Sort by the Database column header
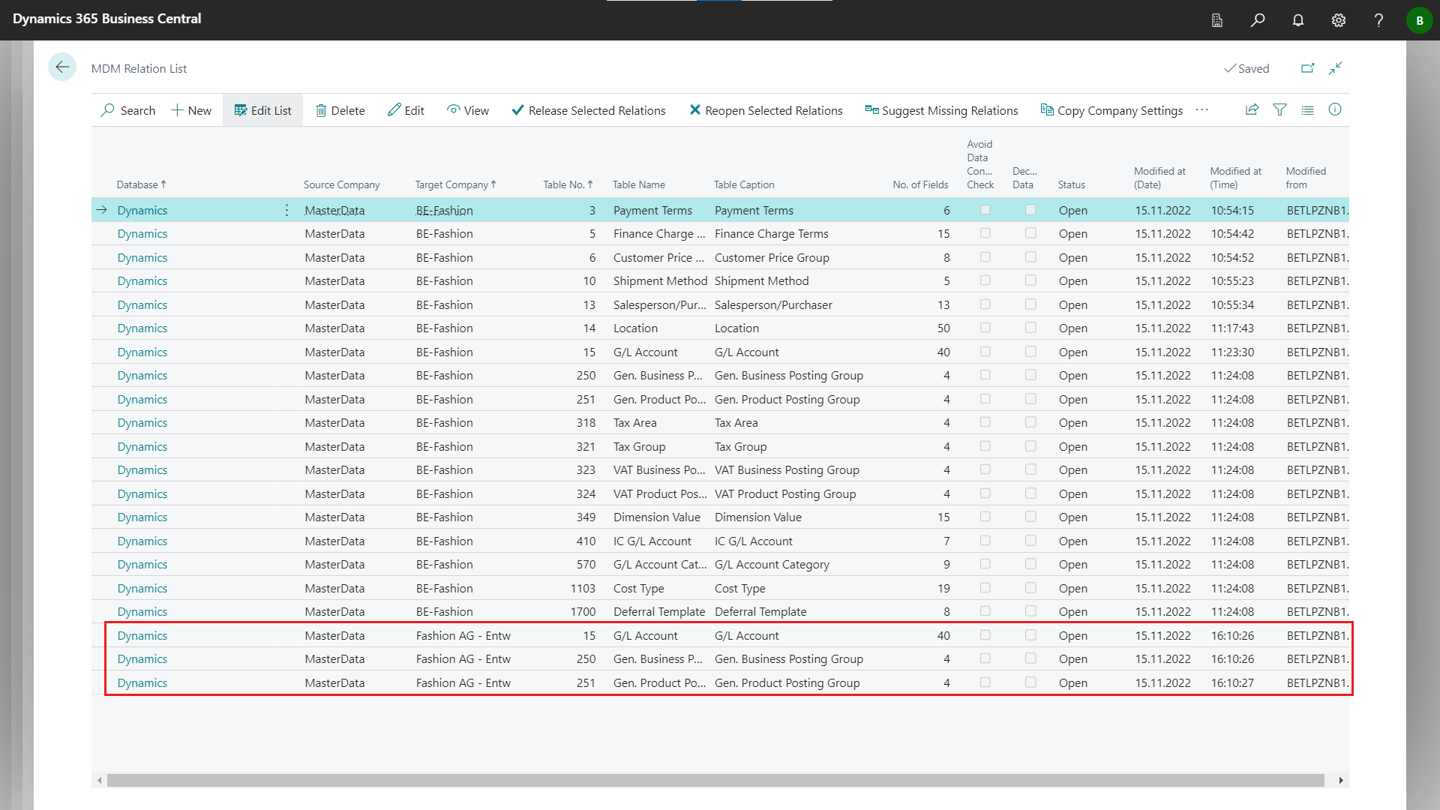The height and width of the screenshot is (810, 1440). click(x=141, y=184)
